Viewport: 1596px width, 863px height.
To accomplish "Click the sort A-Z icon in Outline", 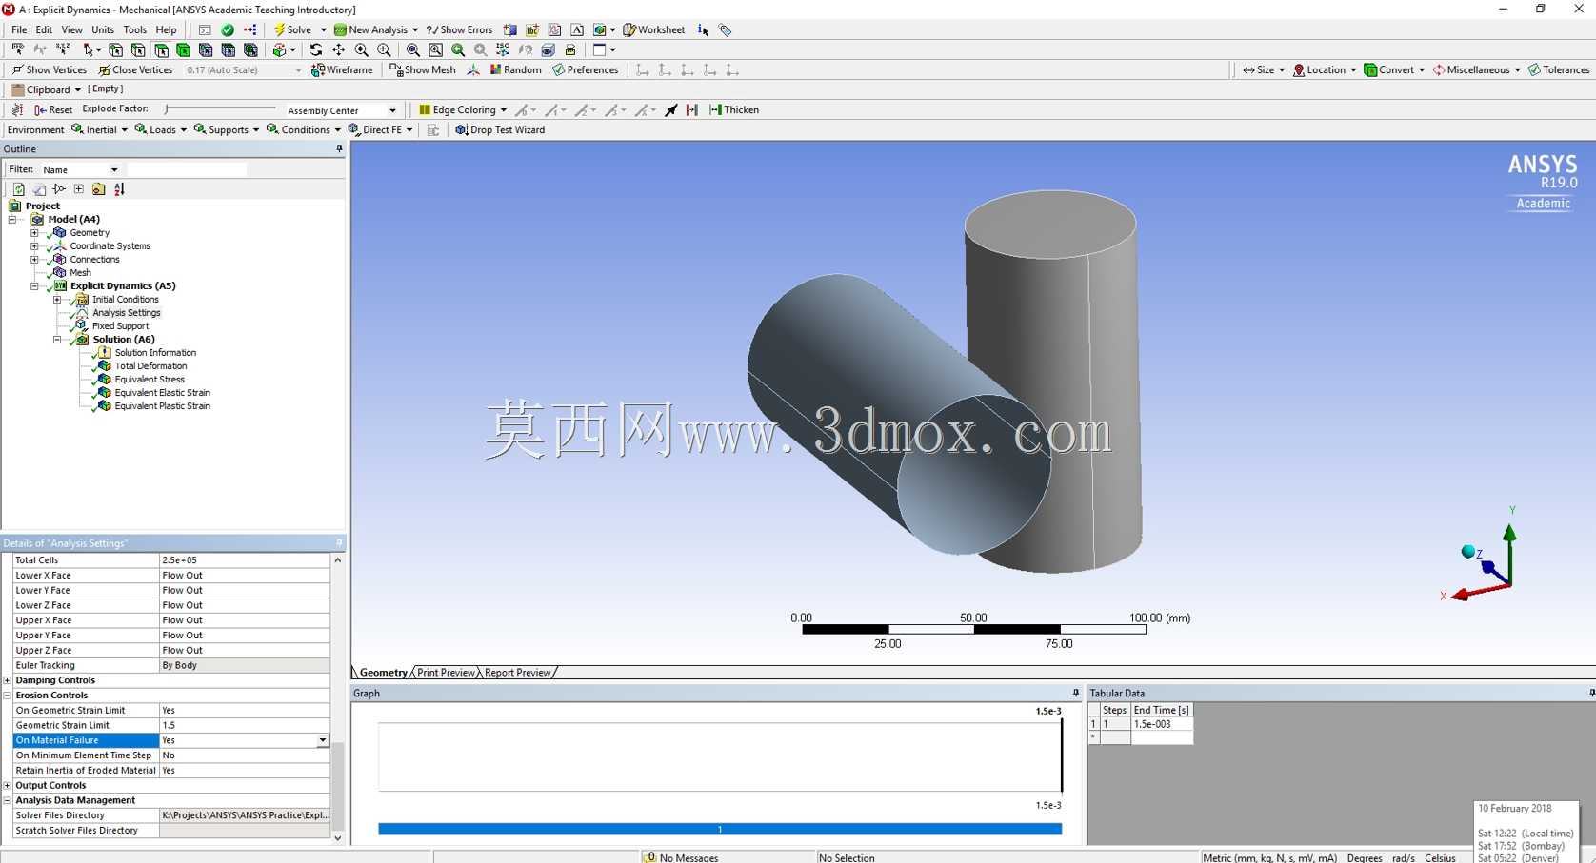I will [119, 189].
